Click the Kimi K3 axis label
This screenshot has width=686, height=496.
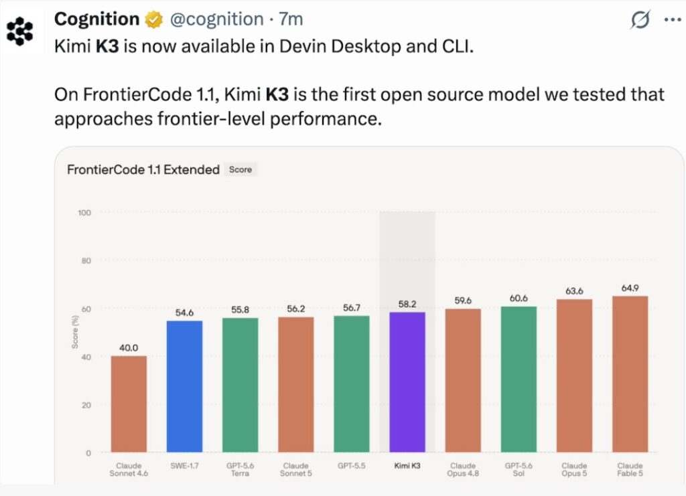point(407,466)
